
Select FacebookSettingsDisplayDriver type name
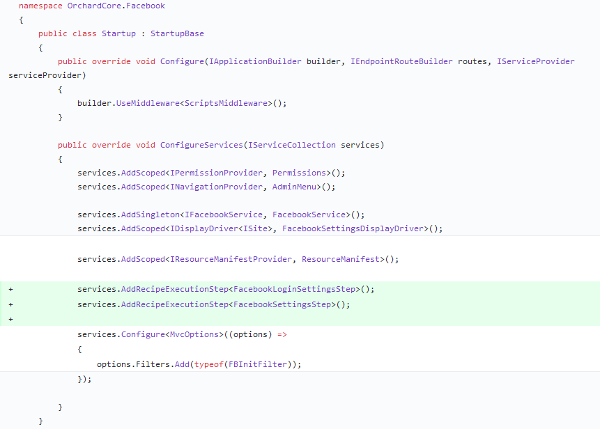pos(353,228)
